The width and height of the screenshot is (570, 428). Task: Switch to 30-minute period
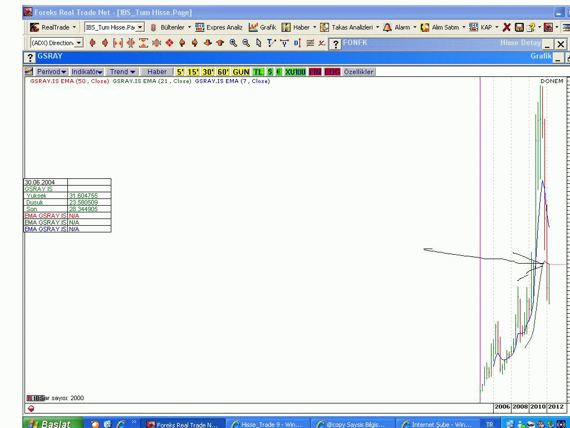pos(208,72)
